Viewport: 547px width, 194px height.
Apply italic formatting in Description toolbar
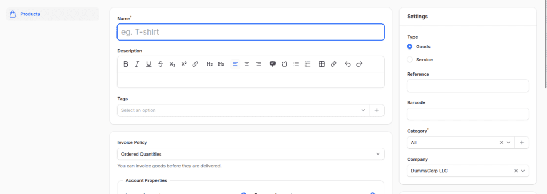pos(137,64)
